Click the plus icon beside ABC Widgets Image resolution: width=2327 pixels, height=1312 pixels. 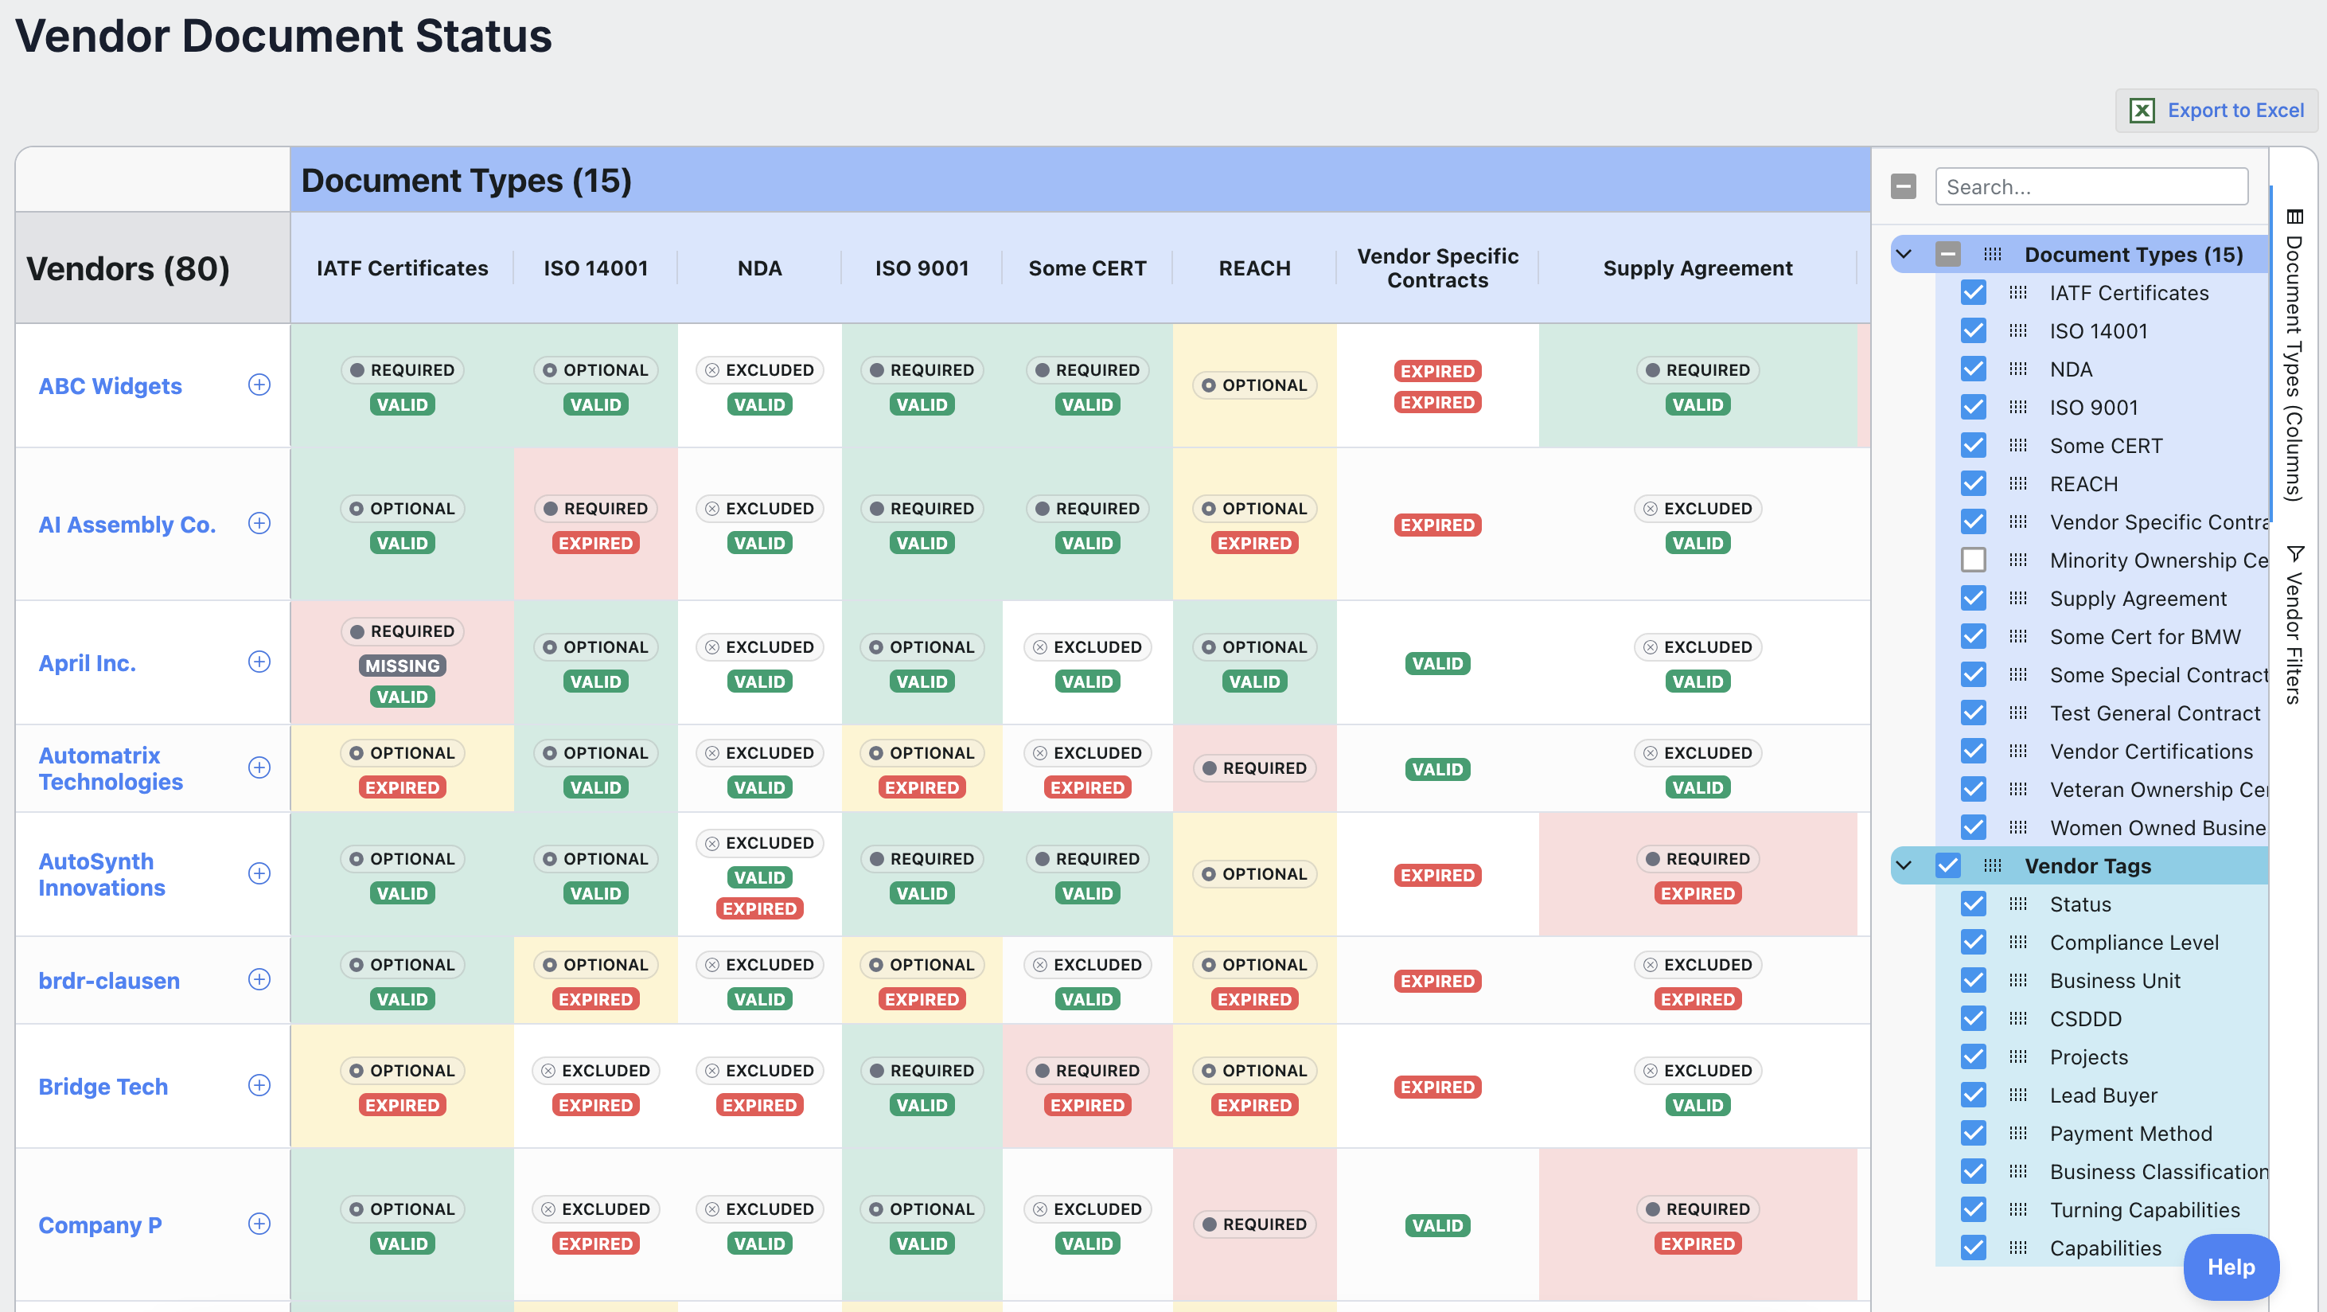pyautogui.click(x=259, y=385)
